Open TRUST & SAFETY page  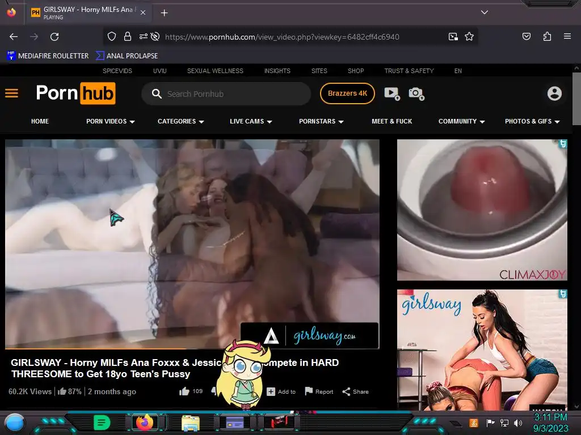point(409,71)
